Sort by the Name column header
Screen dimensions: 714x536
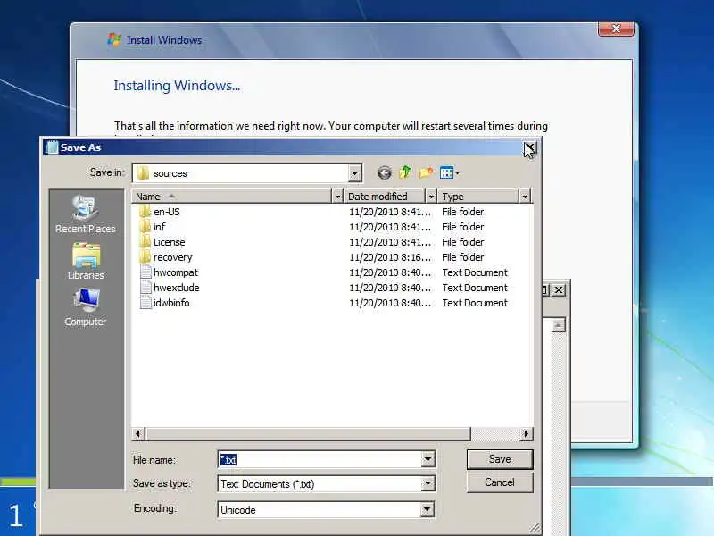[232, 197]
